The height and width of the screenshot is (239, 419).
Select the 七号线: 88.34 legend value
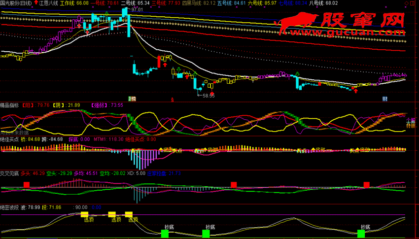pyautogui.click(x=293, y=3)
